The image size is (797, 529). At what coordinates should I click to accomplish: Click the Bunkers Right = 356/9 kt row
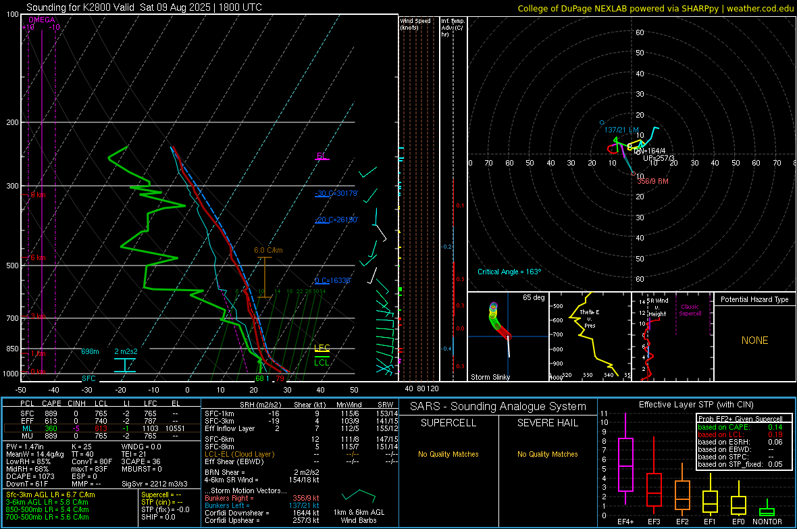[262, 498]
